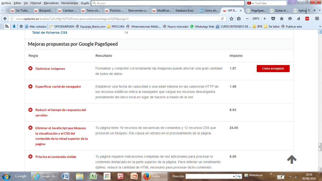Open the Archivo menu
Screen dimensions: 322x181
[6, 3]
